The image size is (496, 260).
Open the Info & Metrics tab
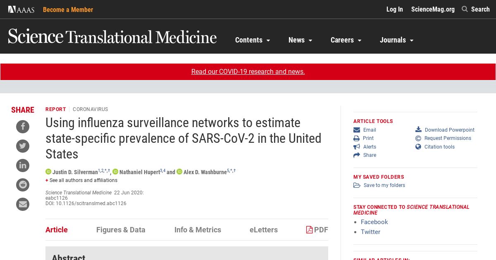198,230
